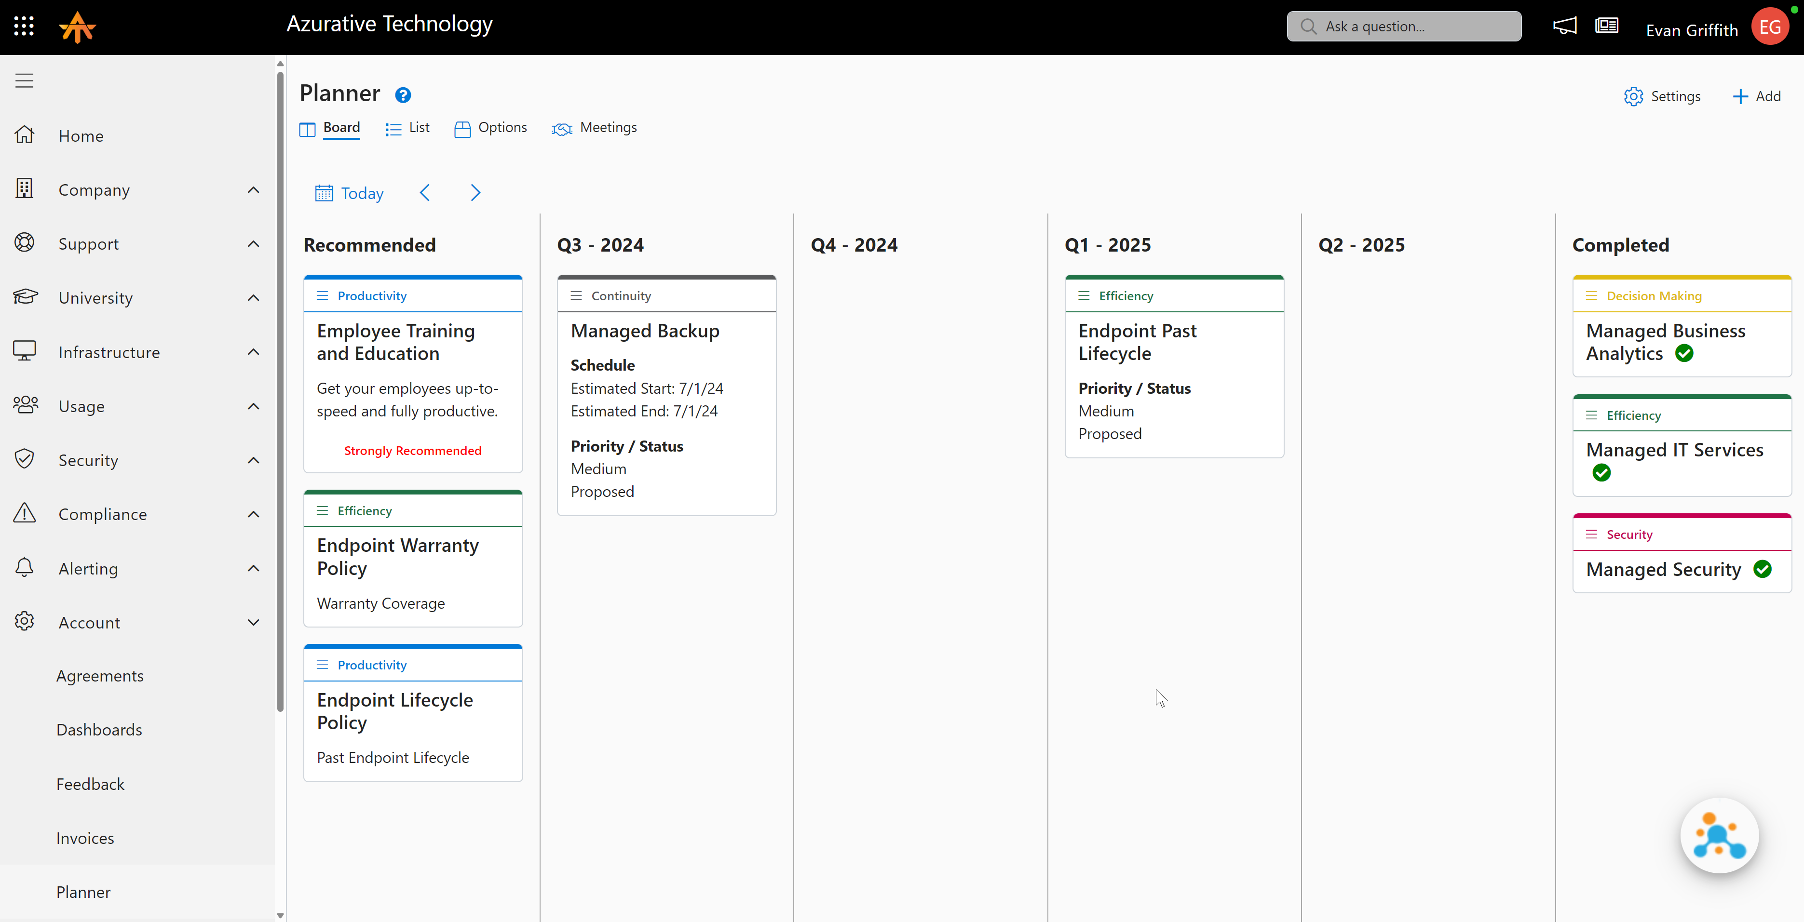Collapse the University section chevron
1804x922 pixels.
[x=254, y=297]
